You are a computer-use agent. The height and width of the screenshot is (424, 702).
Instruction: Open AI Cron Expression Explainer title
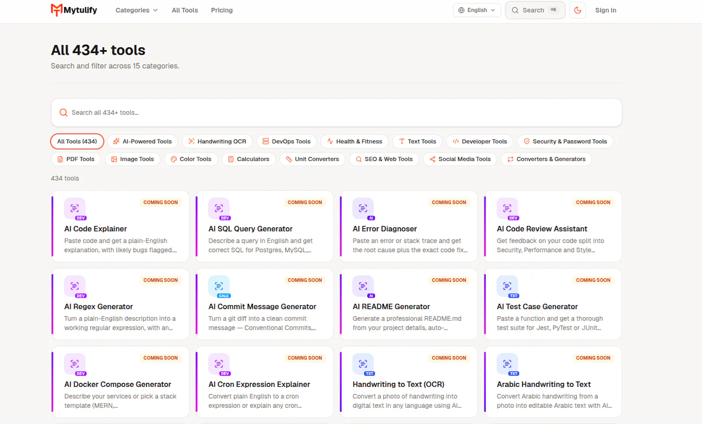259,384
